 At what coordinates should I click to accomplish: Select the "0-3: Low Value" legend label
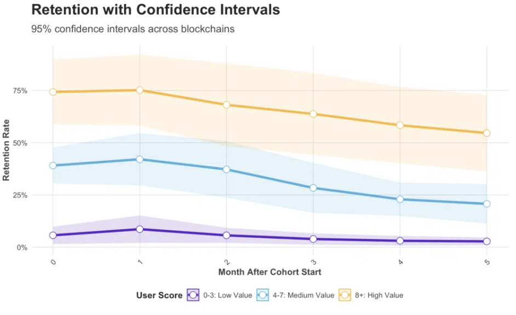click(227, 295)
